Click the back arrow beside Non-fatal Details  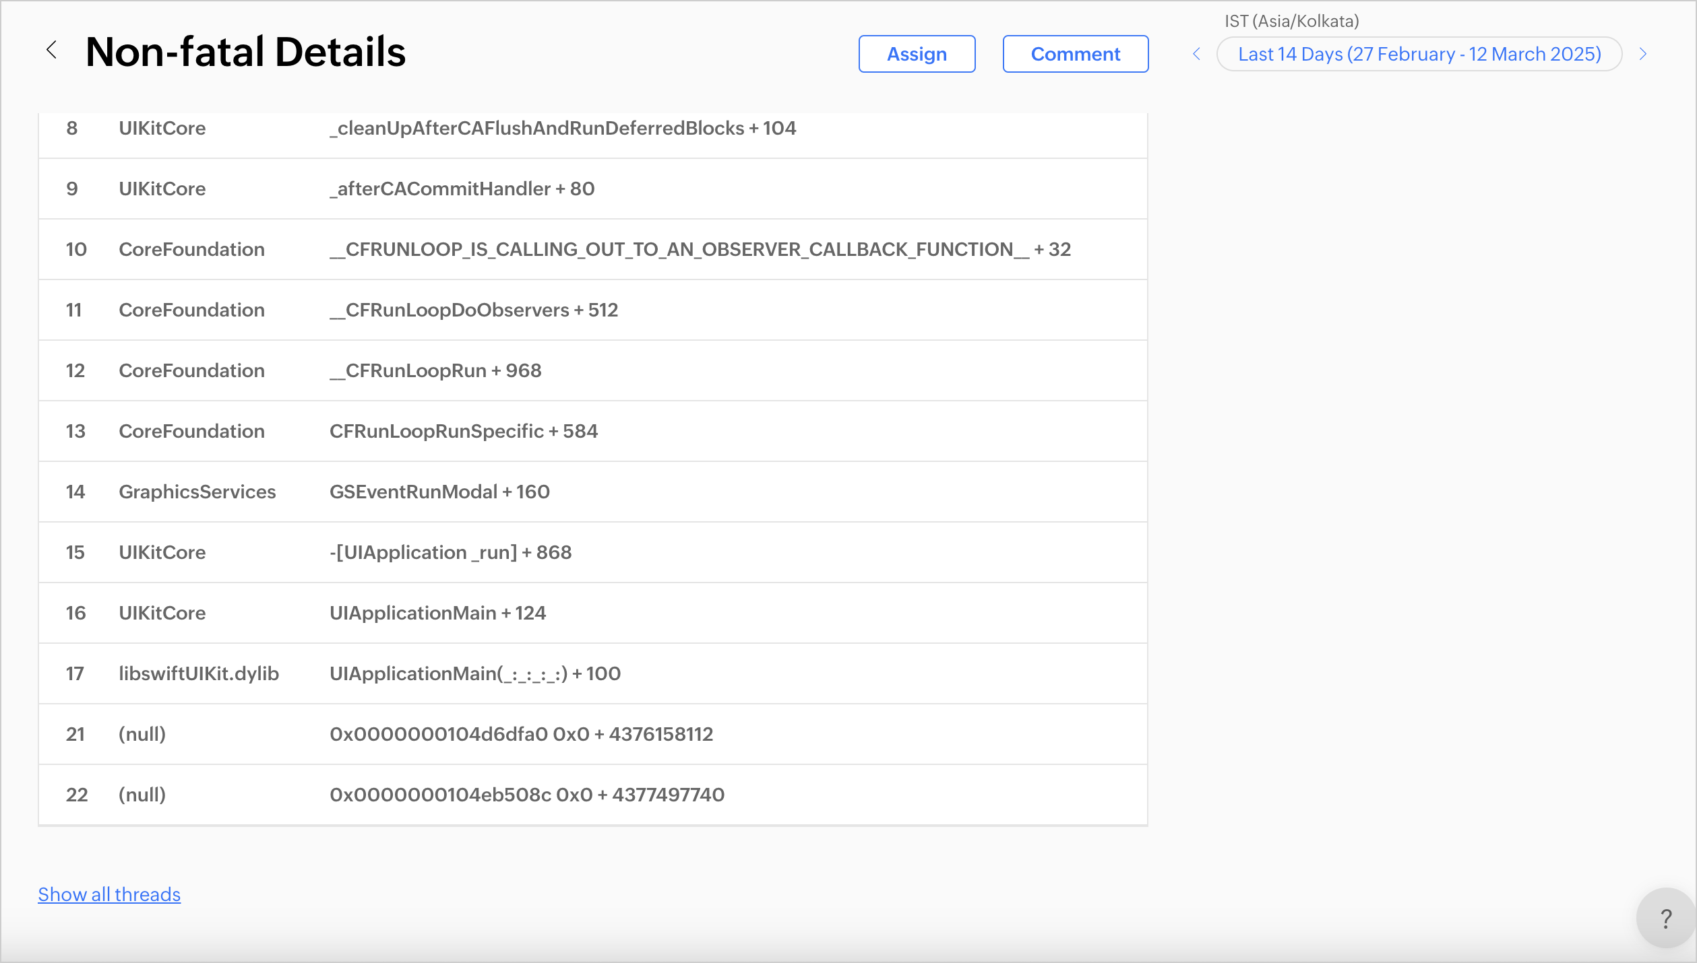(51, 51)
